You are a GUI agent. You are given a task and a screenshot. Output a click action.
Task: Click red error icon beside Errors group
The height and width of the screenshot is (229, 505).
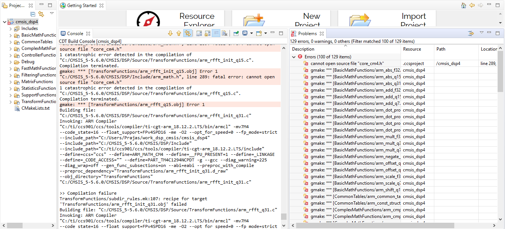300,57
